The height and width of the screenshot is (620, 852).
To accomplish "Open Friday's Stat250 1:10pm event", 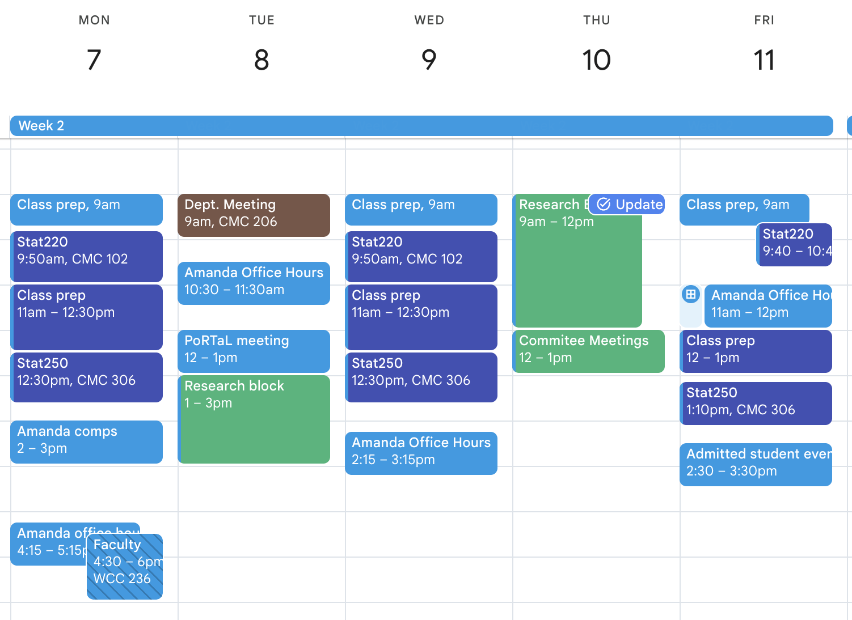I will pyautogui.click(x=756, y=403).
